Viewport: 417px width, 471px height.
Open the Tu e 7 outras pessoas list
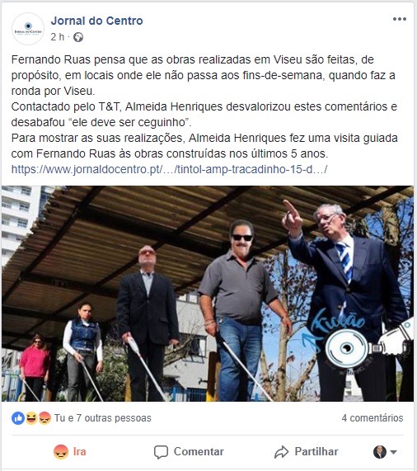coord(102,418)
